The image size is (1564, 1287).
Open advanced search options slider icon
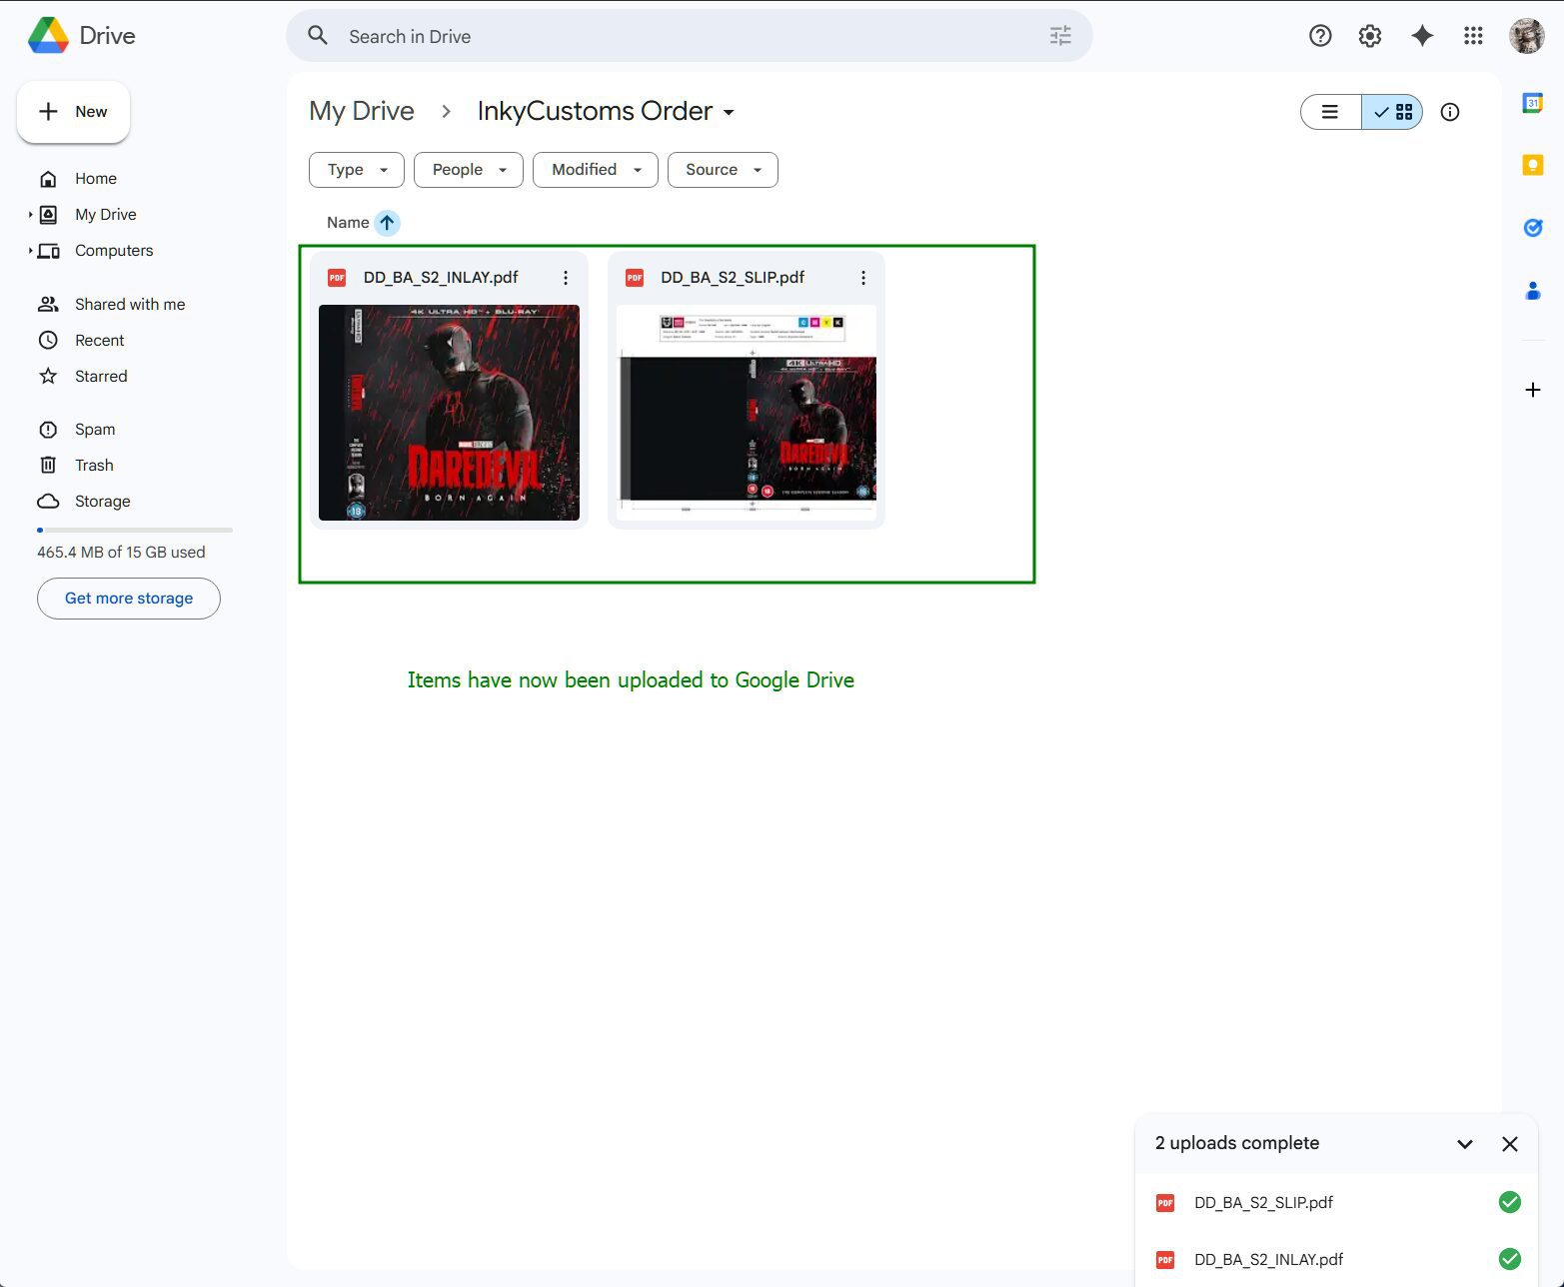point(1060,36)
